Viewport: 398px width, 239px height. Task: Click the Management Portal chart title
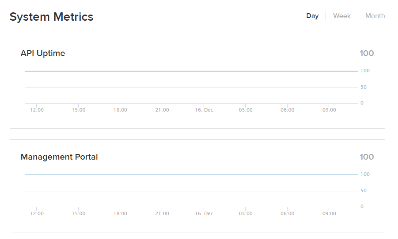[59, 157]
